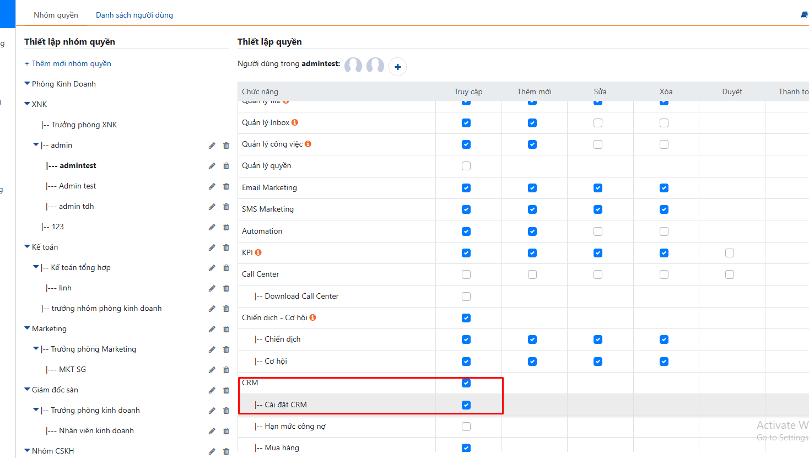Click the trash icon for Kế toán

226,247
